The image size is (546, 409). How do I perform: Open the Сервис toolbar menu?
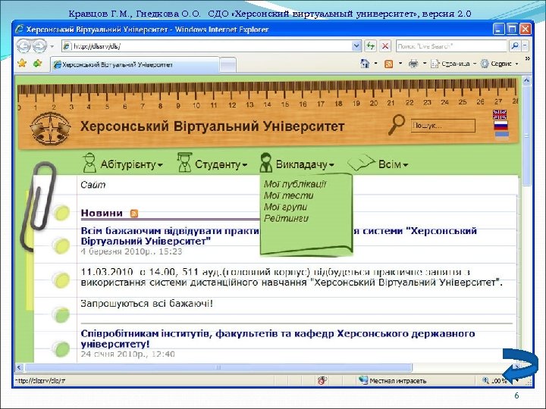(x=499, y=64)
